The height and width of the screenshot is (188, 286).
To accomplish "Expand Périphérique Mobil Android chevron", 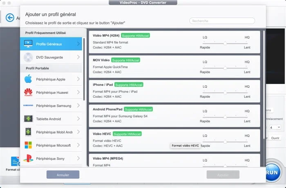I will tap(78, 132).
